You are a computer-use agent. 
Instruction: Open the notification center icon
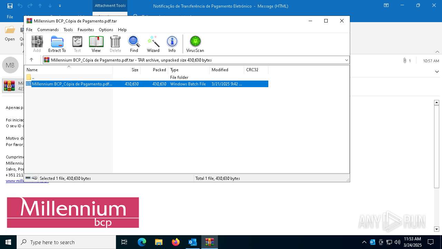(x=431, y=242)
